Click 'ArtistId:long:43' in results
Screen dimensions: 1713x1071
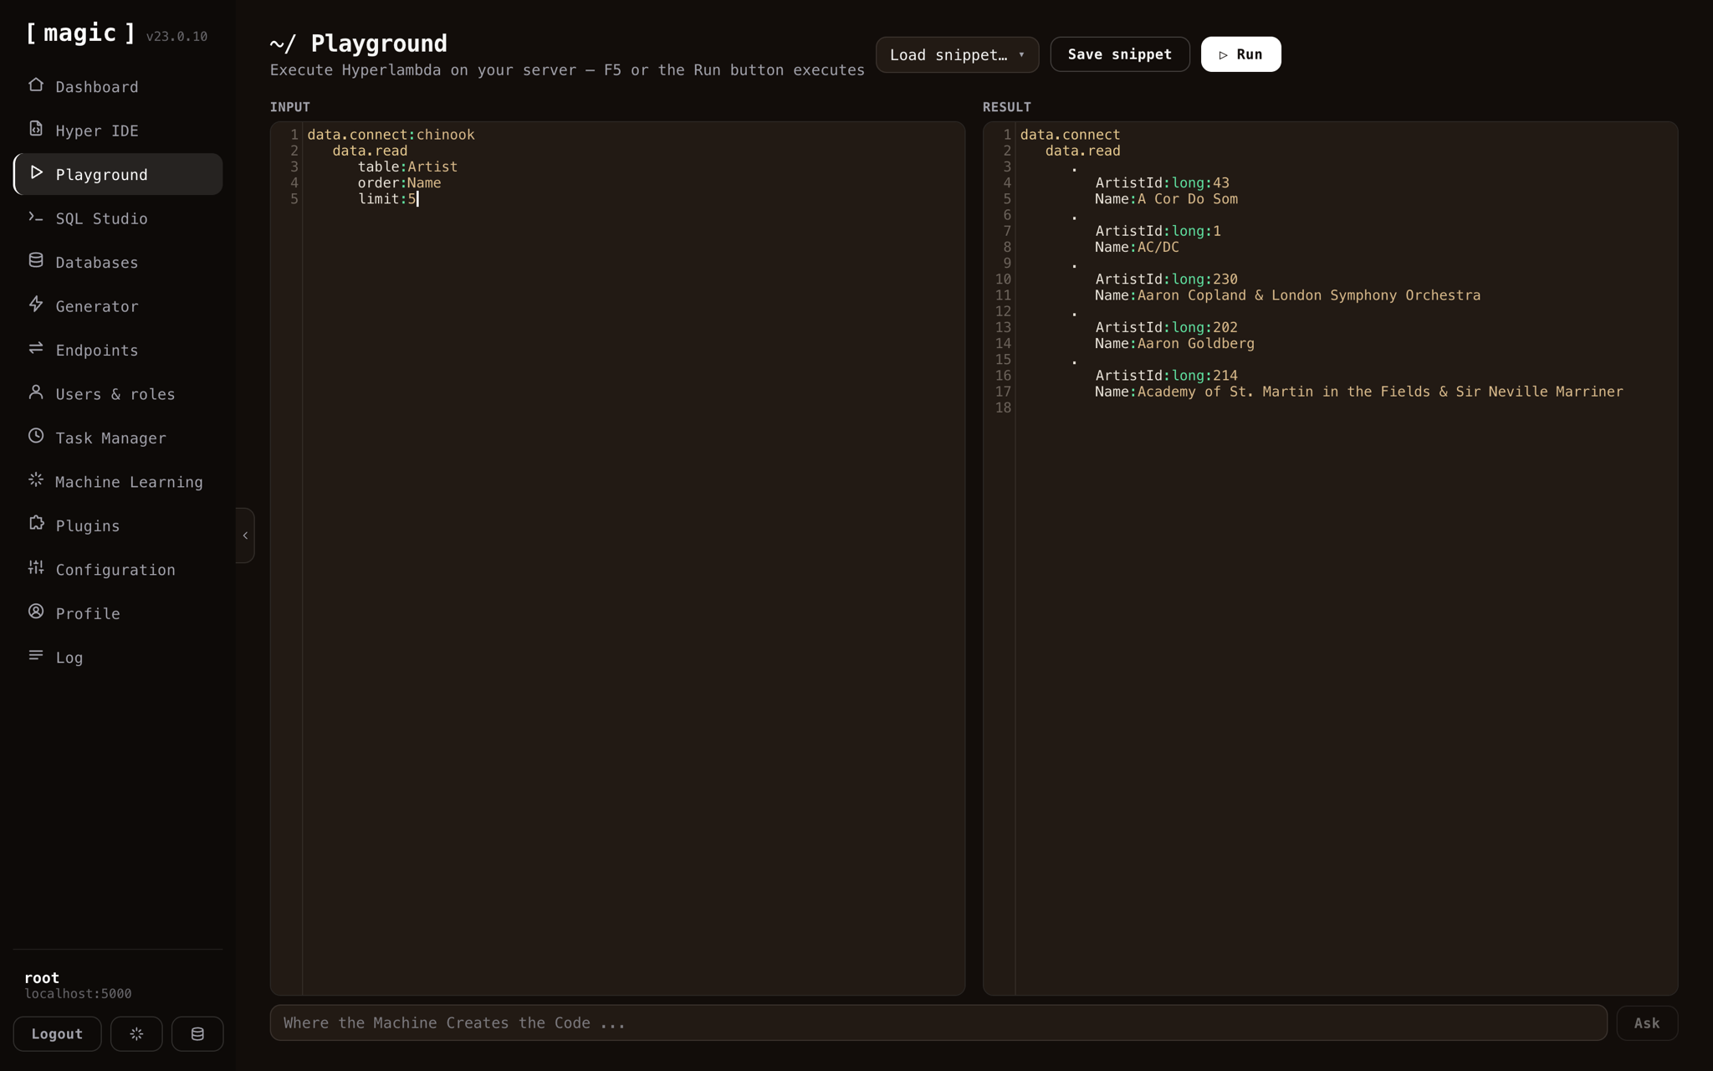click(1162, 182)
